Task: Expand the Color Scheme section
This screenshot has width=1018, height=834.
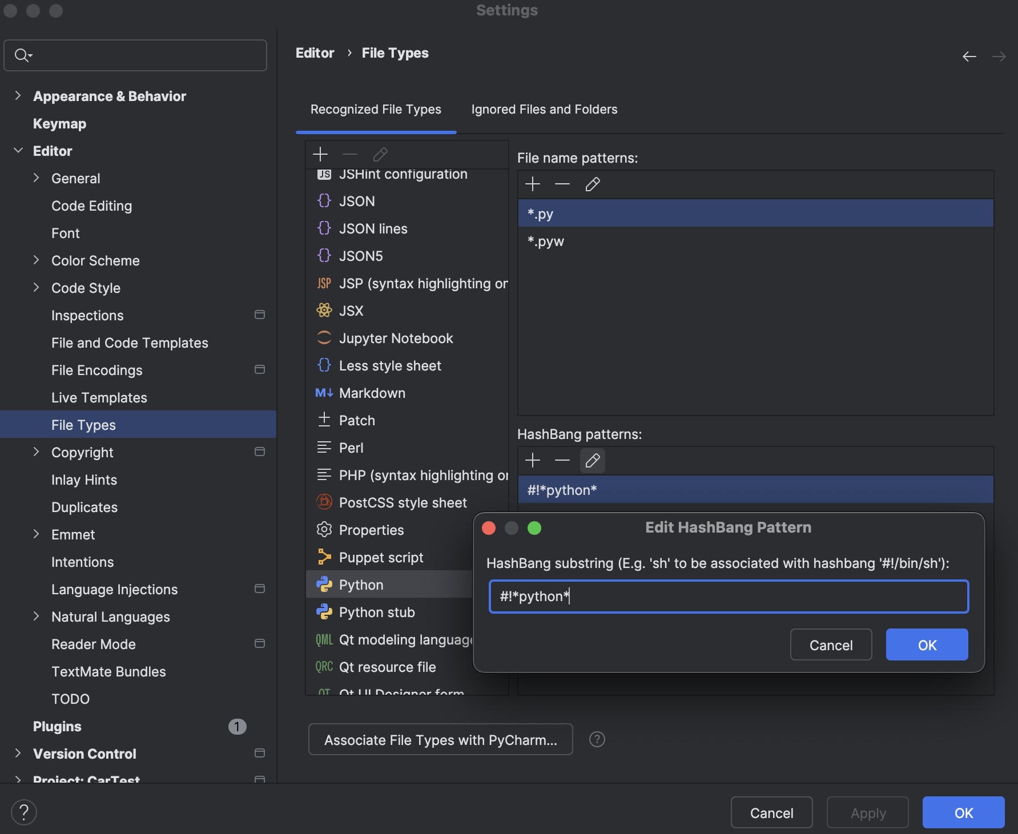Action: point(36,260)
